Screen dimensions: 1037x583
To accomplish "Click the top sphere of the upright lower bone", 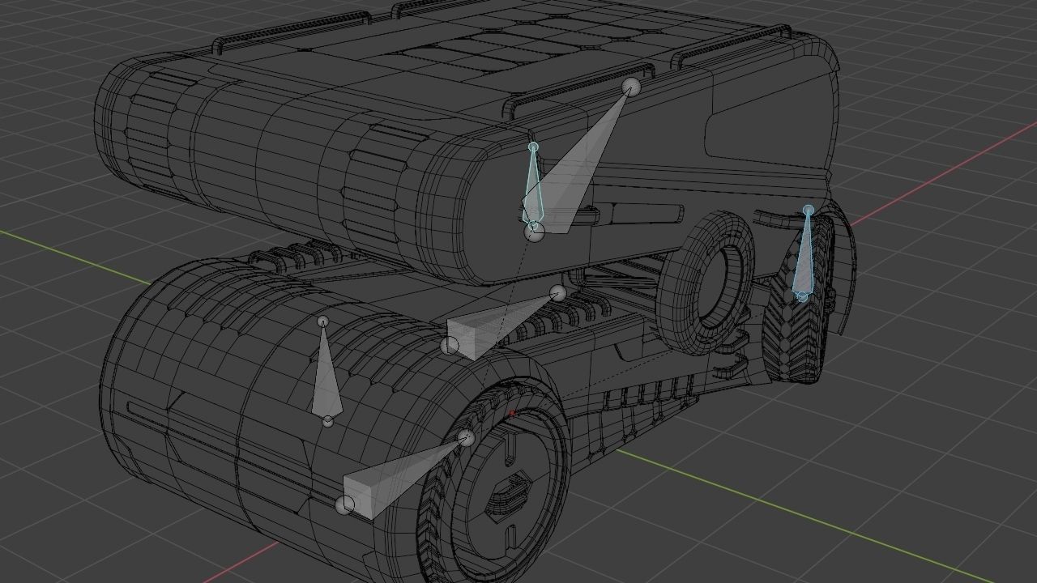I will (x=323, y=321).
